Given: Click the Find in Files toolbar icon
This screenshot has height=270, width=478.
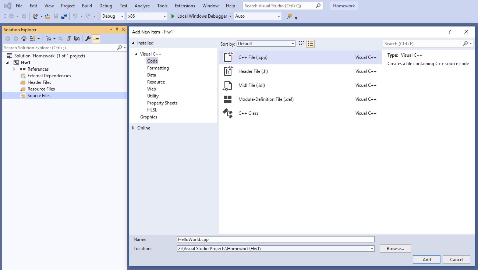Looking at the screenshot, I should point(290,16).
